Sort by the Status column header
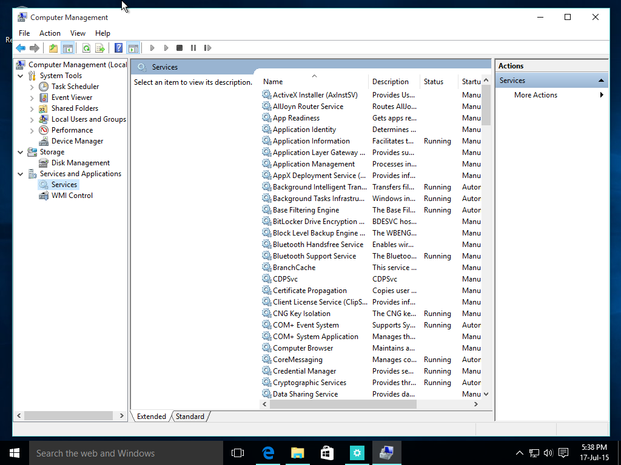The image size is (621, 465). point(438,82)
